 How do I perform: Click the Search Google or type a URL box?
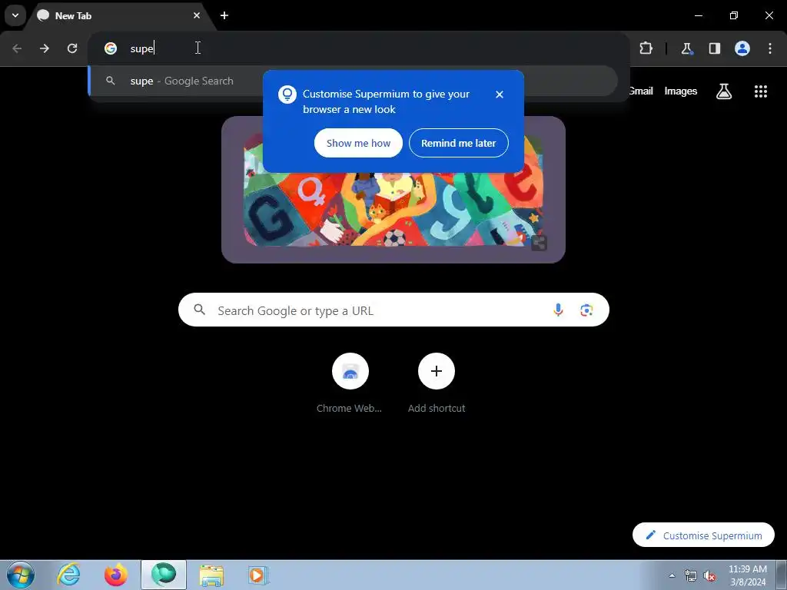tap(393, 310)
